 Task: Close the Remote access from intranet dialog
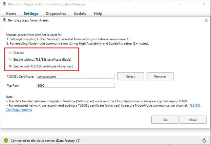click(x=206, y=20)
